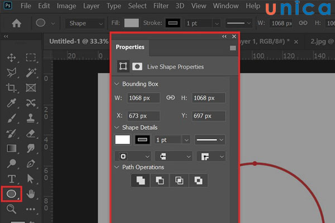Select the Clone Stamp tool
Screen dimensions: 335x223
(x=31, y=118)
